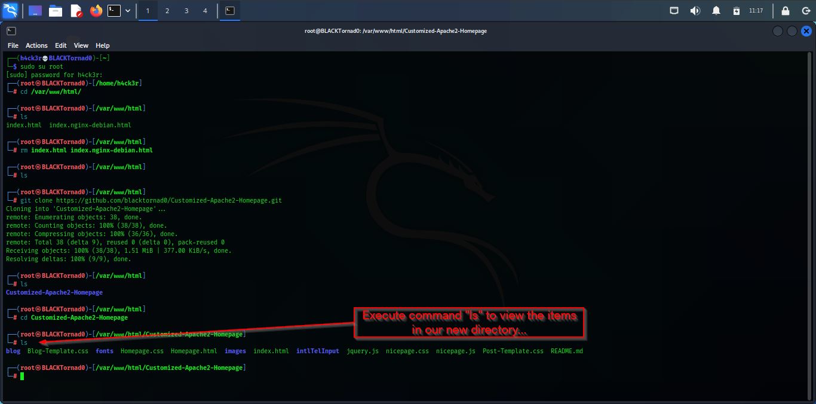Click the terminal prompt next to the green cursor

pos(13,376)
